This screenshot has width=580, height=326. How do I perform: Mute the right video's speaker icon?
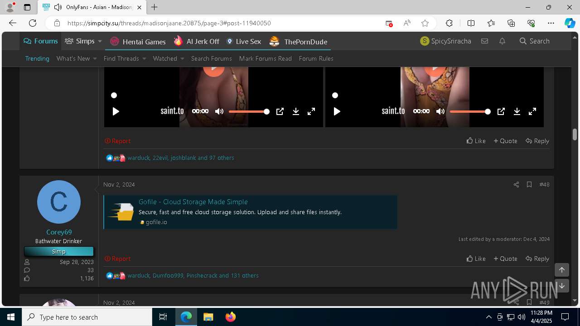coord(440,111)
